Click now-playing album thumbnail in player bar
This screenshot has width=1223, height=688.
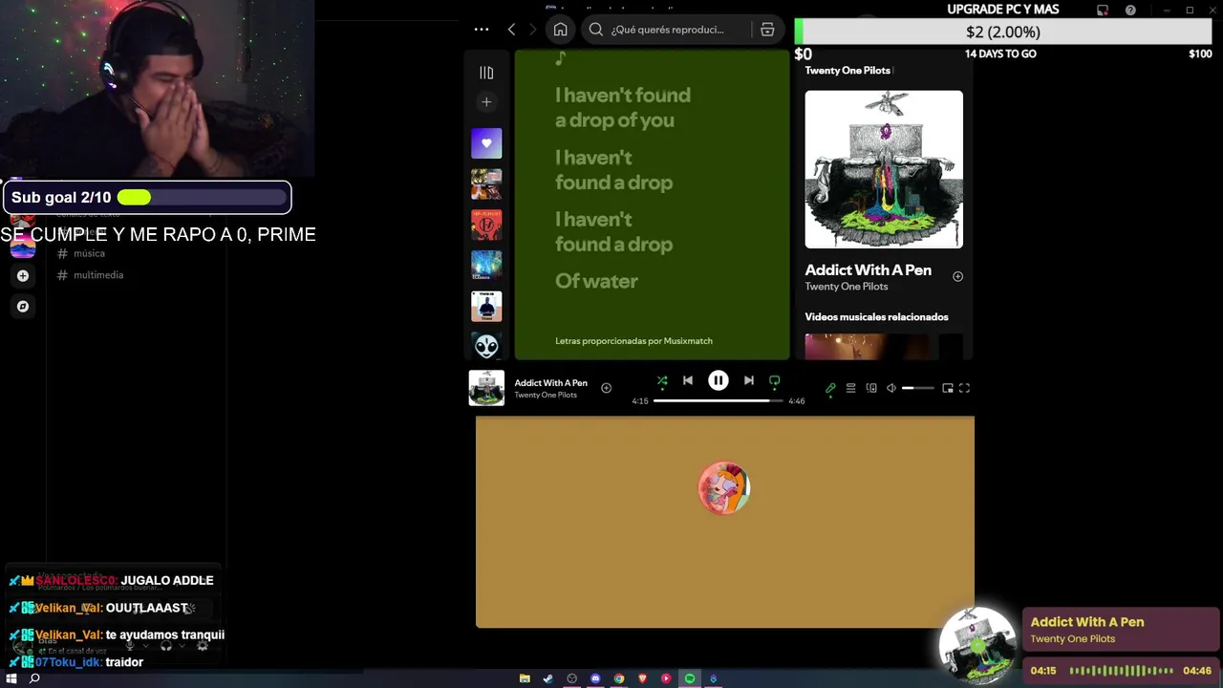click(x=486, y=388)
